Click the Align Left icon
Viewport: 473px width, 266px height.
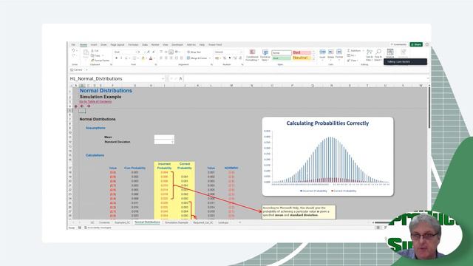[x=161, y=58]
